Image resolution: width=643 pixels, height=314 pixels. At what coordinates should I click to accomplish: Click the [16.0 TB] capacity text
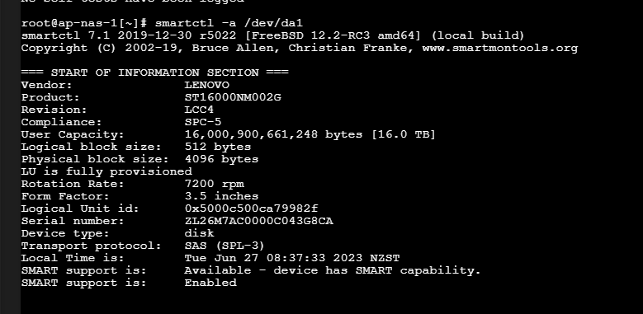coord(403,134)
